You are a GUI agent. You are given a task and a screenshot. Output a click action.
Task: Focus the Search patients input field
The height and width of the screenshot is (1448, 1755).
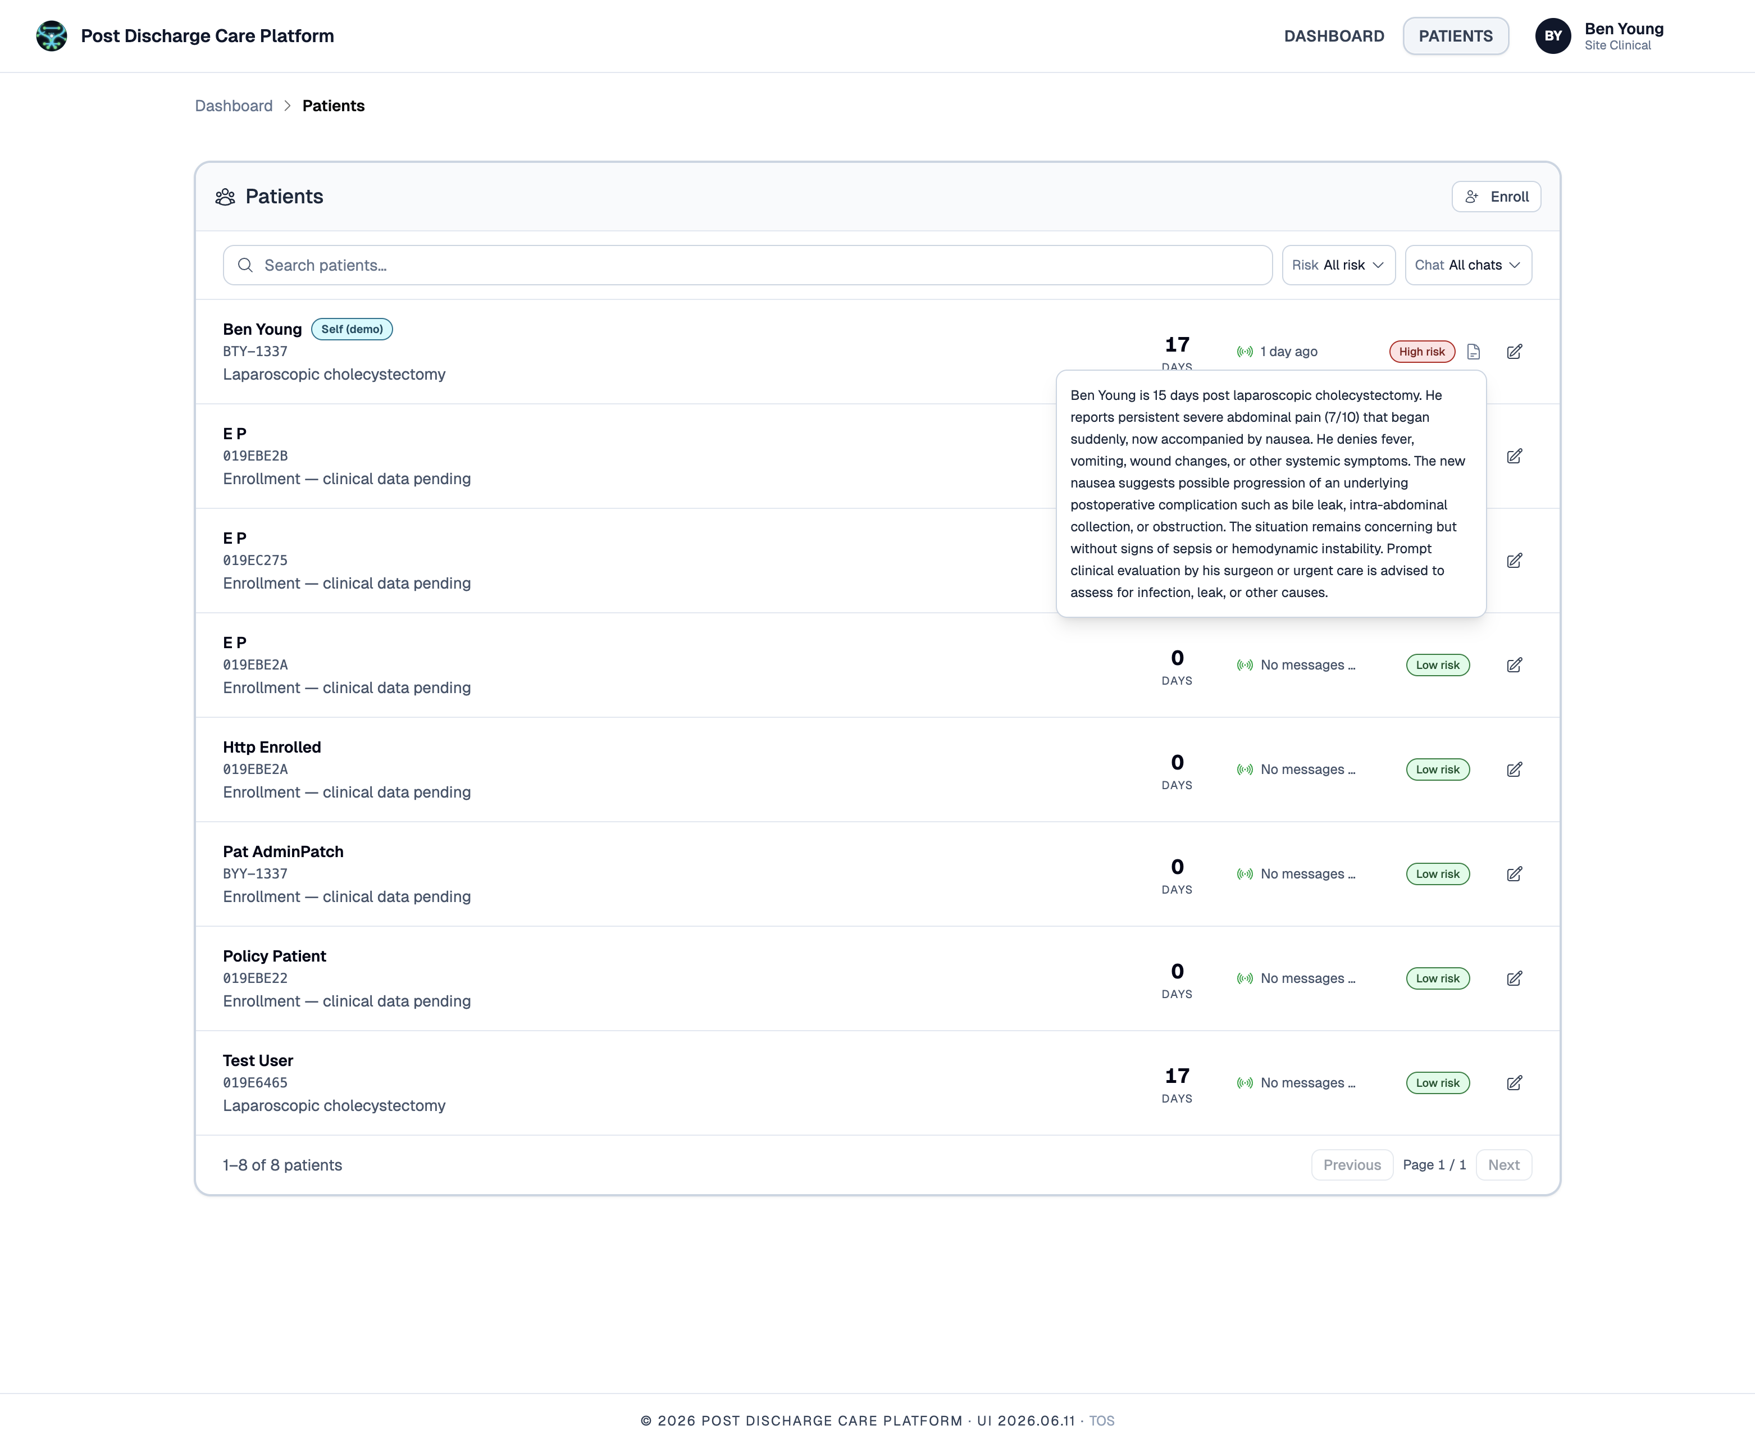coord(747,265)
